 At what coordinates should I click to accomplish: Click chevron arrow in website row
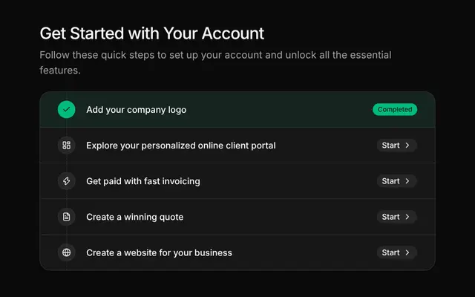click(407, 252)
